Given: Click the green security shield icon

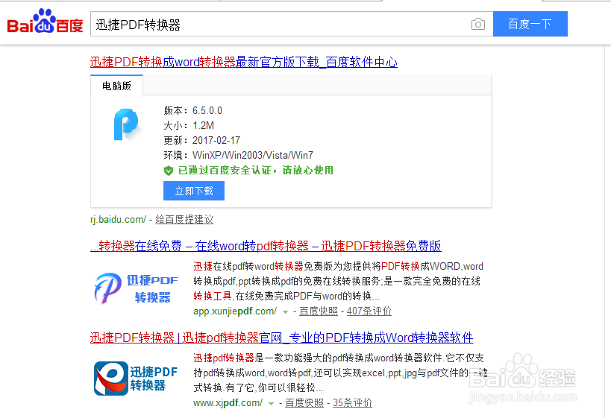Looking at the screenshot, I should click(169, 171).
